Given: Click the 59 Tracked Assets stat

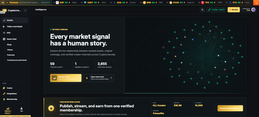Looking at the screenshot, I should click(x=61, y=65).
